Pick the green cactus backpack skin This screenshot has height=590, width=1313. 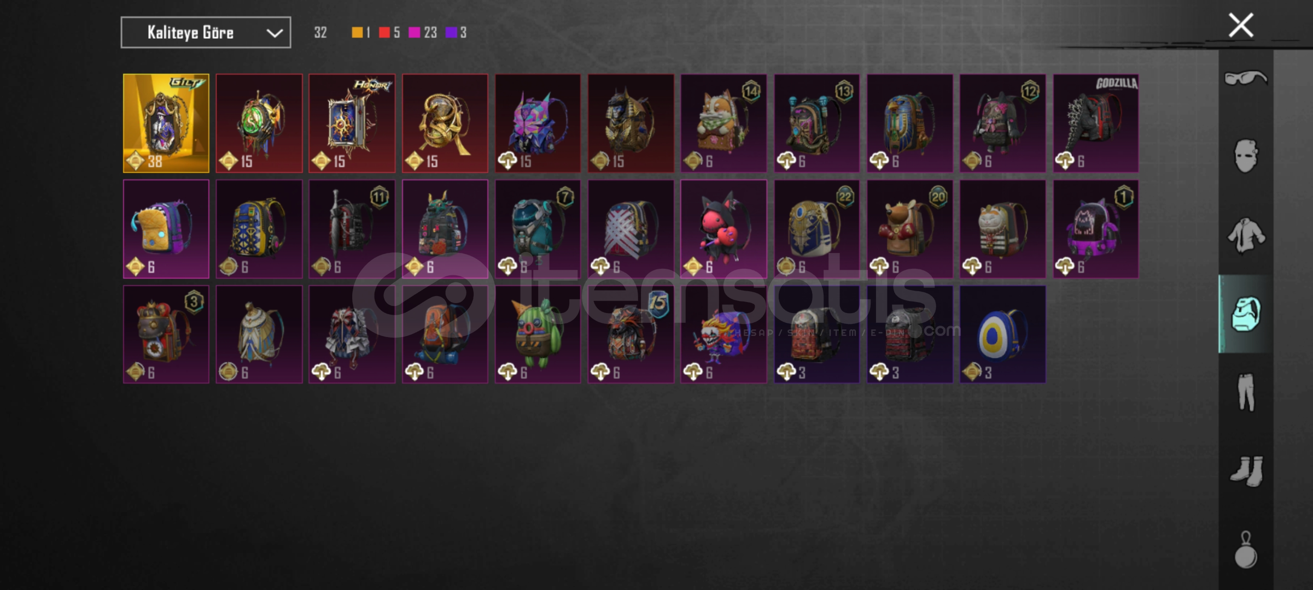(x=538, y=334)
